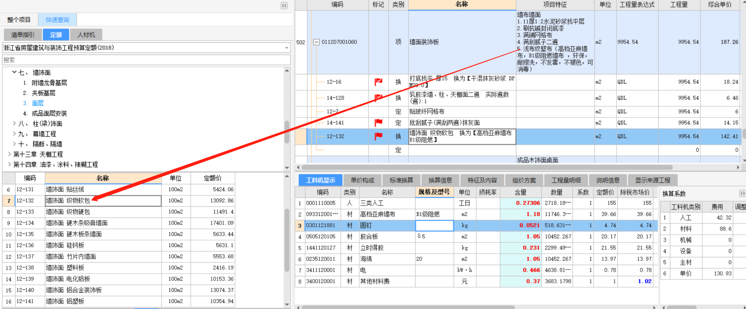Select the 标准换算 tab
The image size is (746, 309).
pyautogui.click(x=401, y=180)
